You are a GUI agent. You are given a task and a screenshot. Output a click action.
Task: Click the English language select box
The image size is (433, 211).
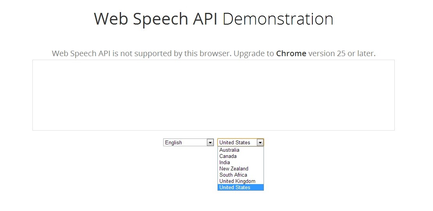[188, 143]
